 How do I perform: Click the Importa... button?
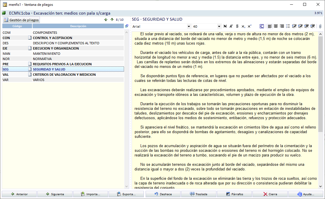coord(91,194)
